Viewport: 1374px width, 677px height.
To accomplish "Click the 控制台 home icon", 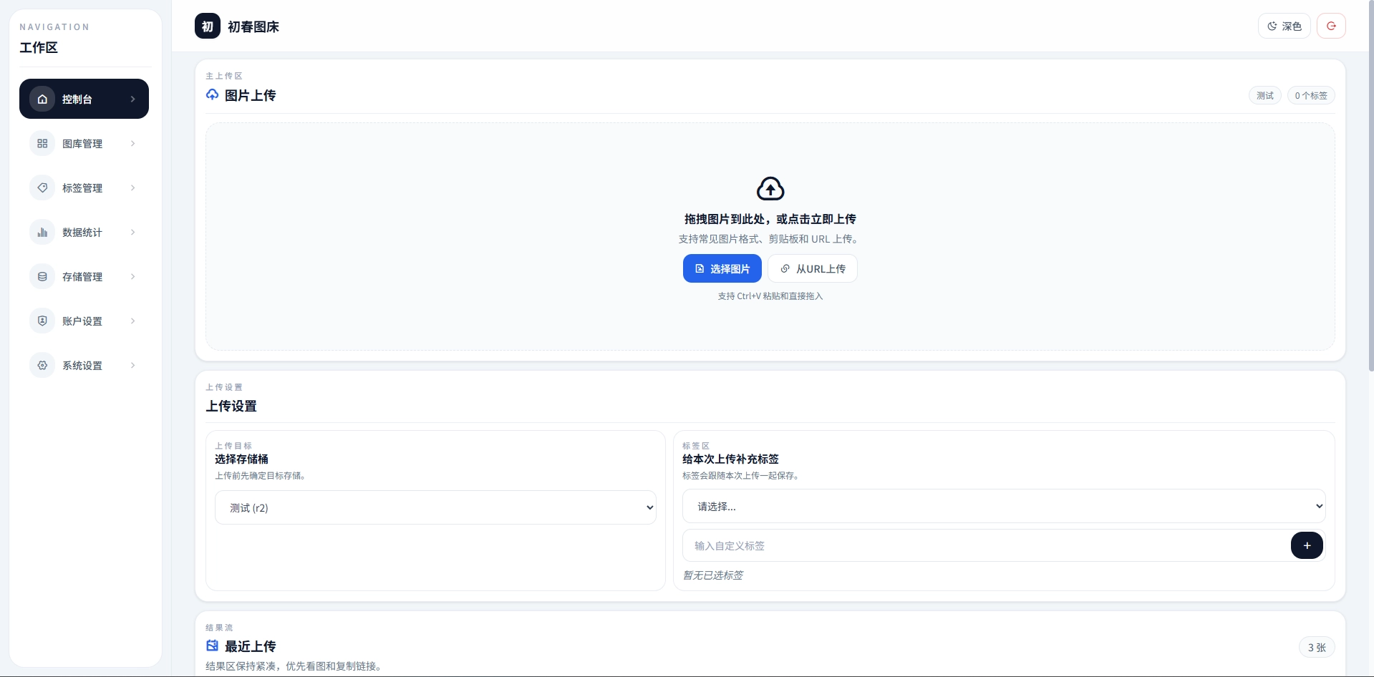I will (42, 99).
